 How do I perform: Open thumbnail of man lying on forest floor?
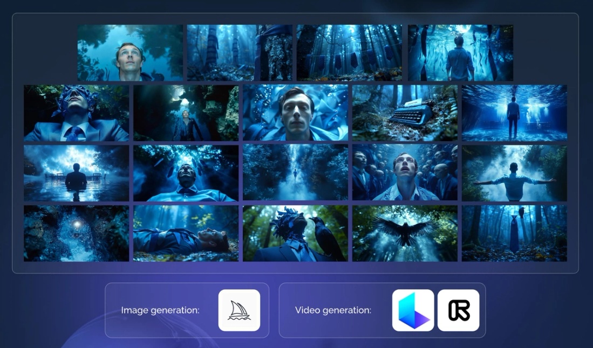186,233
